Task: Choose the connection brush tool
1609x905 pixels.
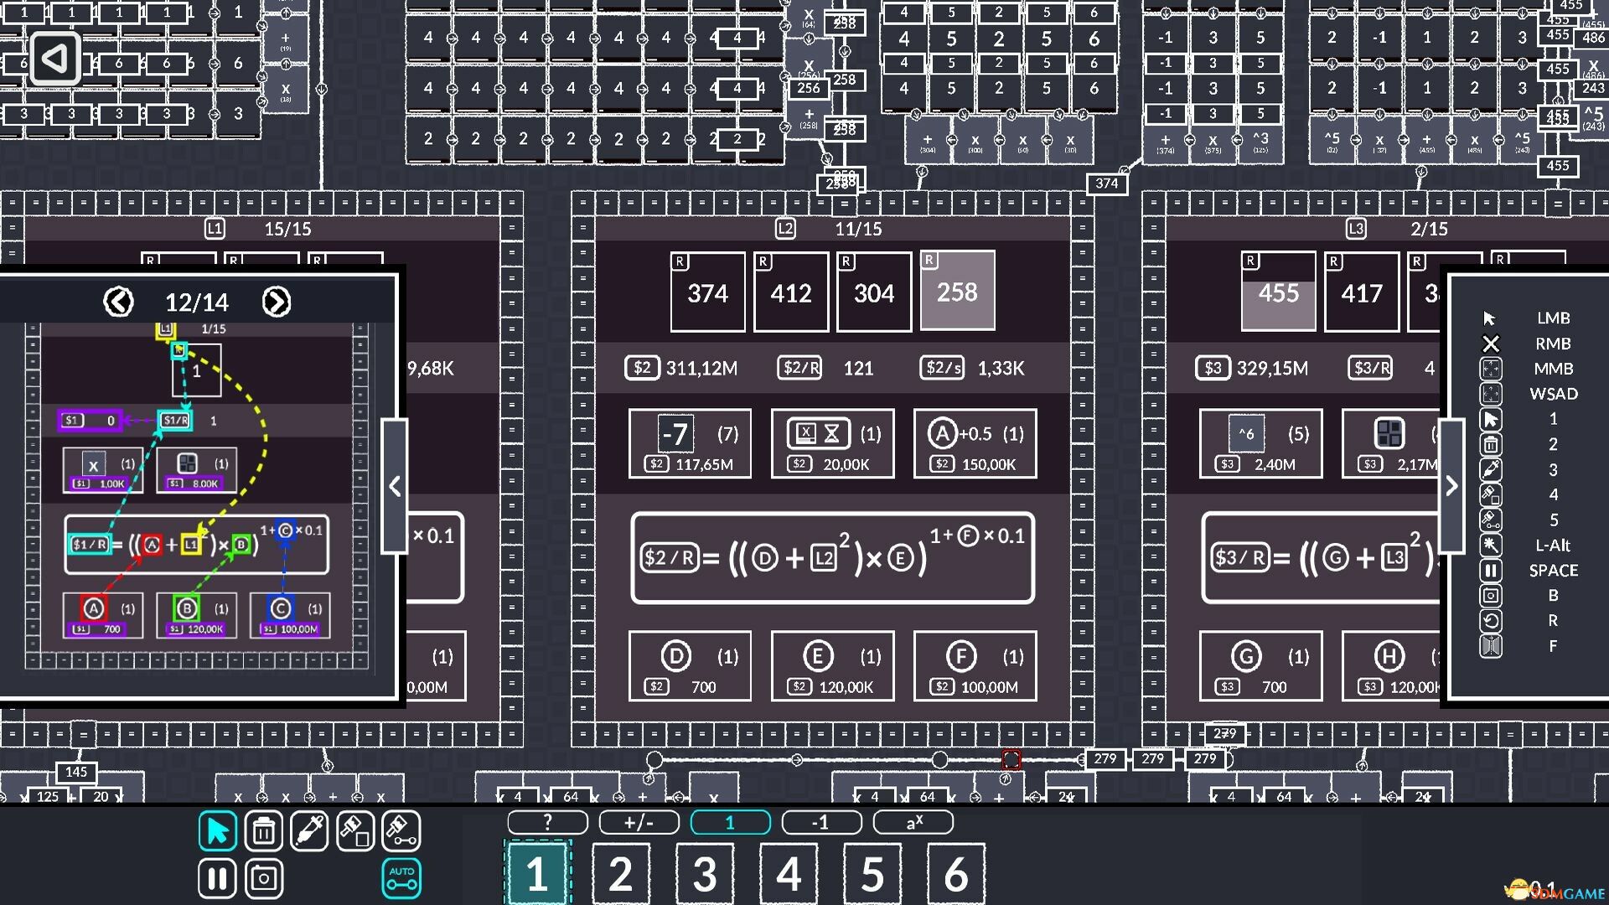Action: coord(401,831)
